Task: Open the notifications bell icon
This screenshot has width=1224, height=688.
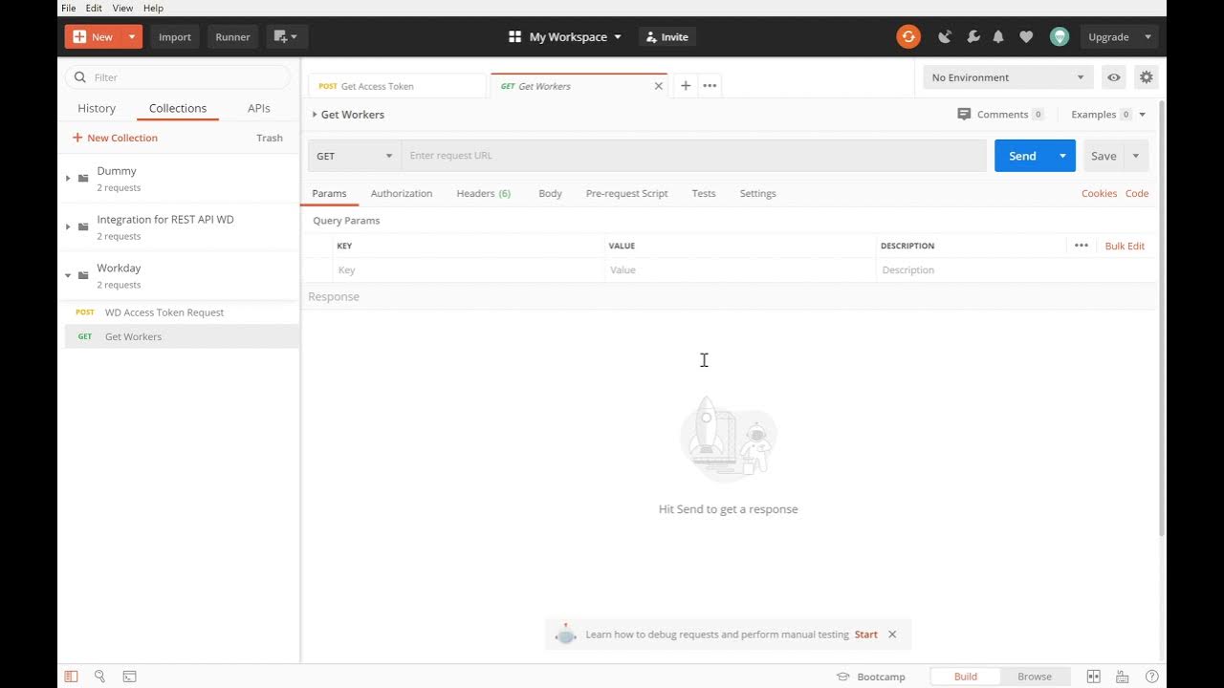Action: click(x=998, y=37)
